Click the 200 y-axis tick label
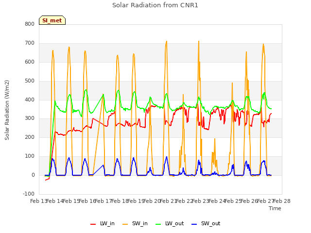 pyautogui.click(x=30, y=137)
